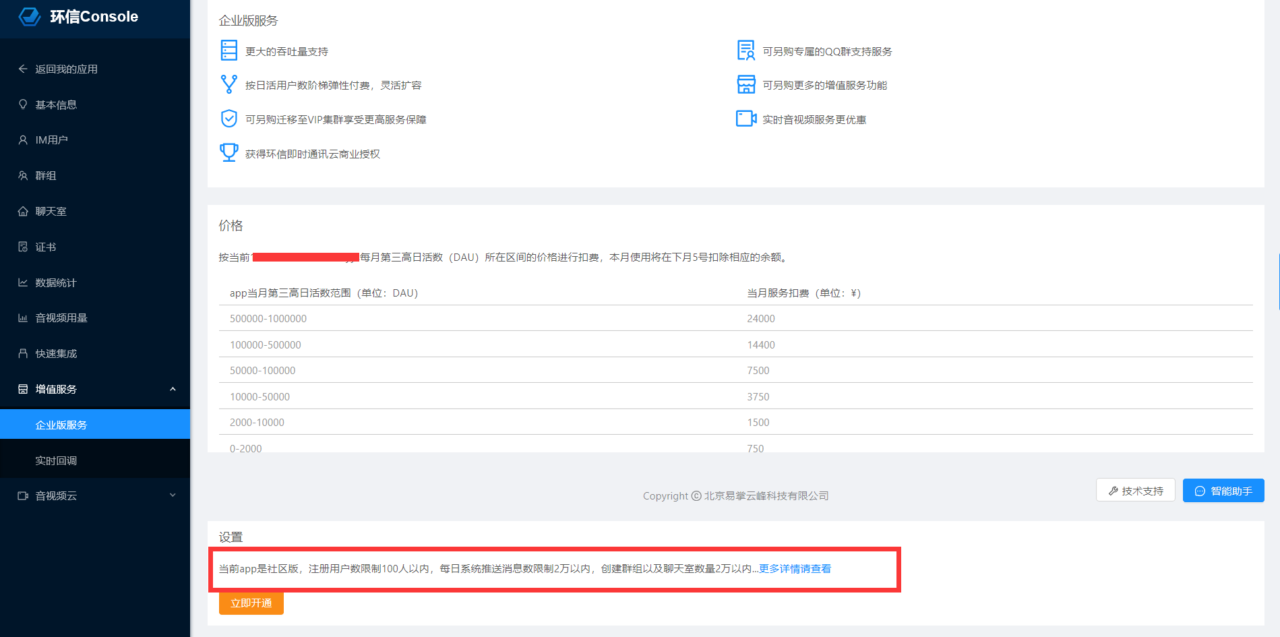
Task: Open the 数据统计 statistics page
Action: point(56,282)
